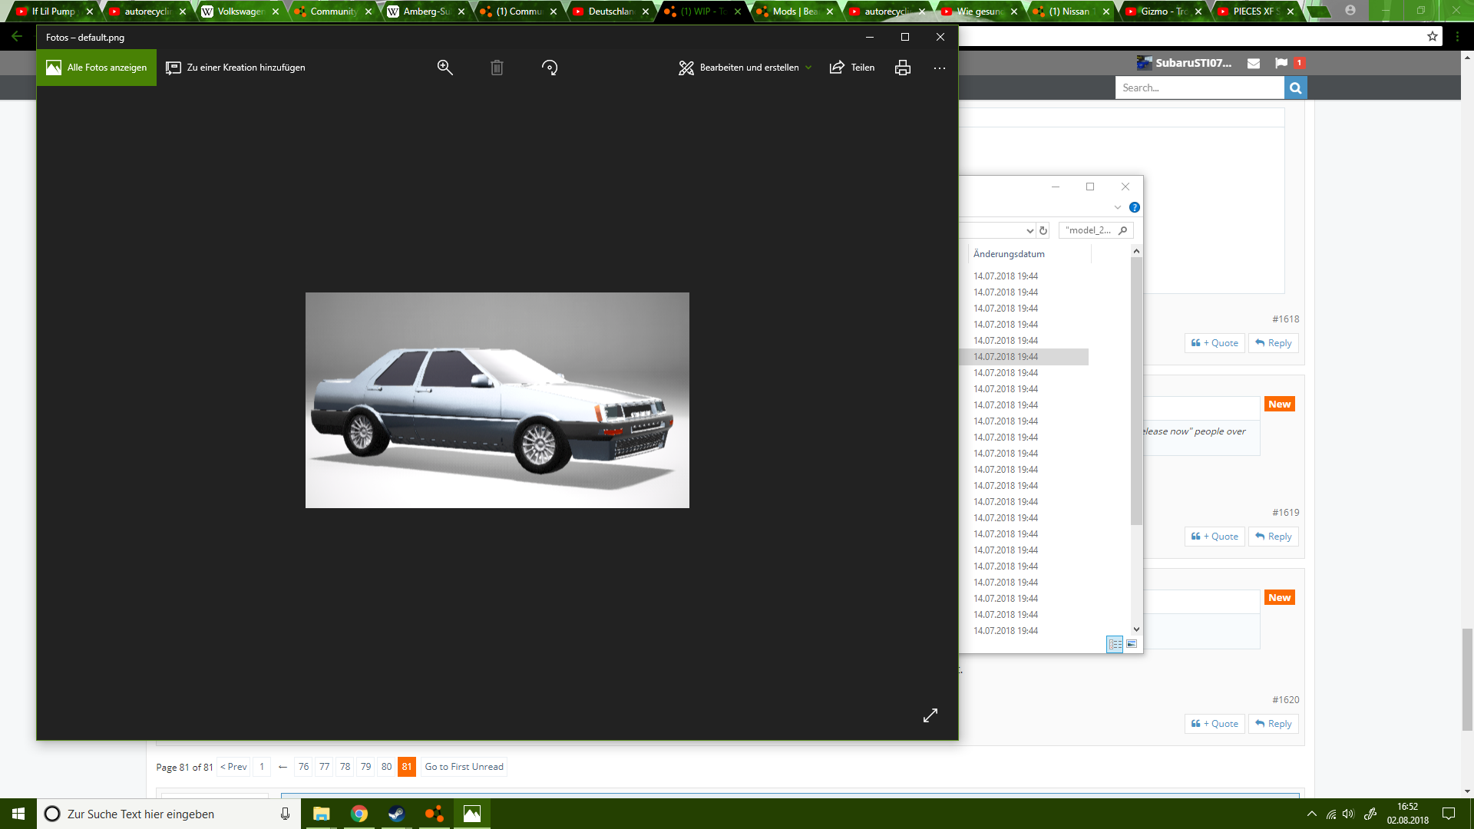1474x829 pixels.
Task: Open the Explorer address bar history dropdown
Action: tap(1029, 230)
